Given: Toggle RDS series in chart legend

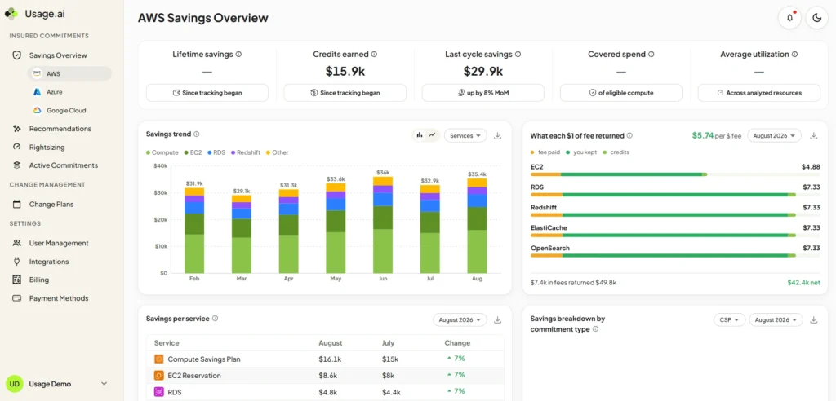Looking at the screenshot, I should (216, 153).
